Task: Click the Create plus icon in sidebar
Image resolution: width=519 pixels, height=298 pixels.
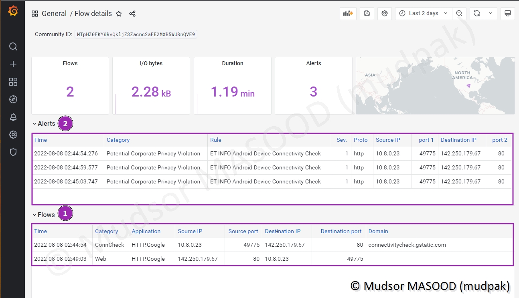Action: pos(13,64)
